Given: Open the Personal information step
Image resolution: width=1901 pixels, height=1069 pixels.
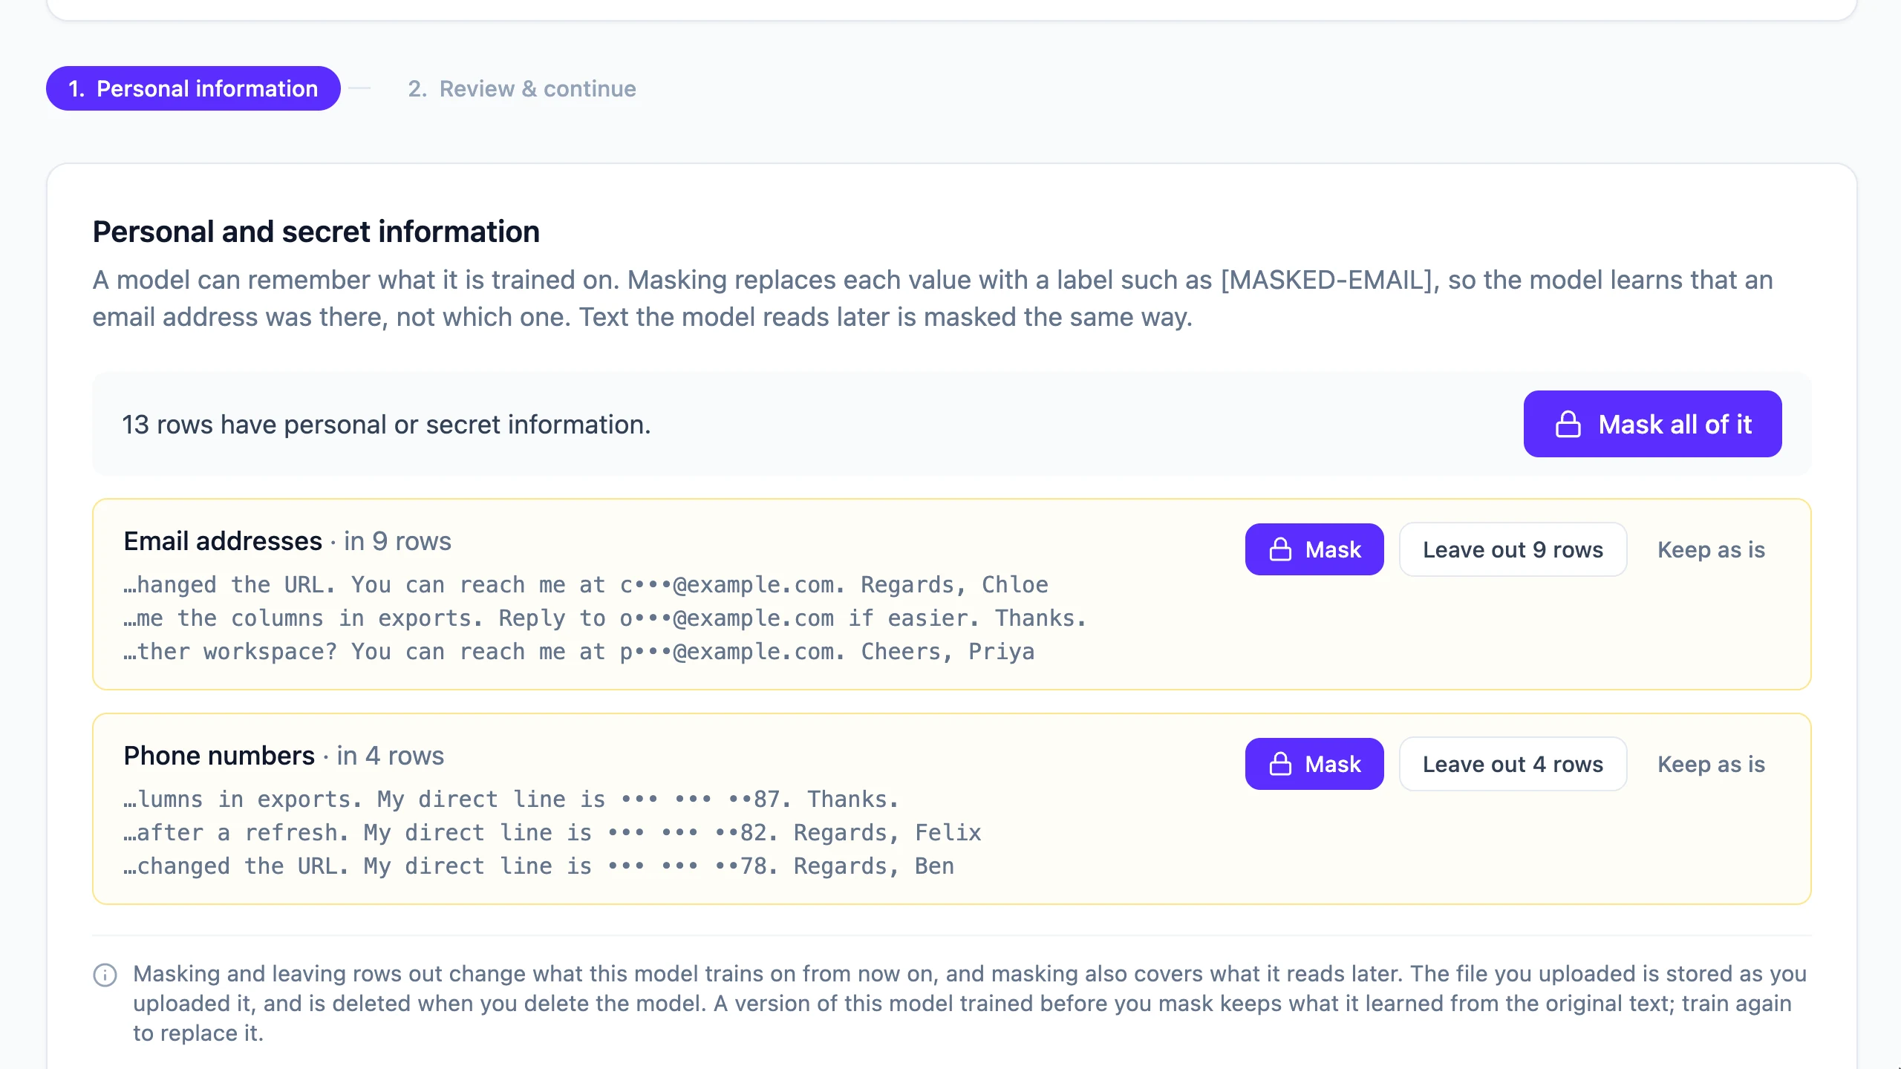Looking at the screenshot, I should click(x=193, y=88).
